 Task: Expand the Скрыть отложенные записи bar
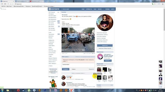(78, 73)
